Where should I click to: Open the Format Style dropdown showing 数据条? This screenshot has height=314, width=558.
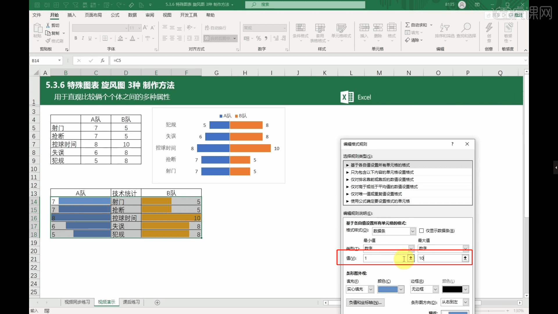click(x=394, y=231)
